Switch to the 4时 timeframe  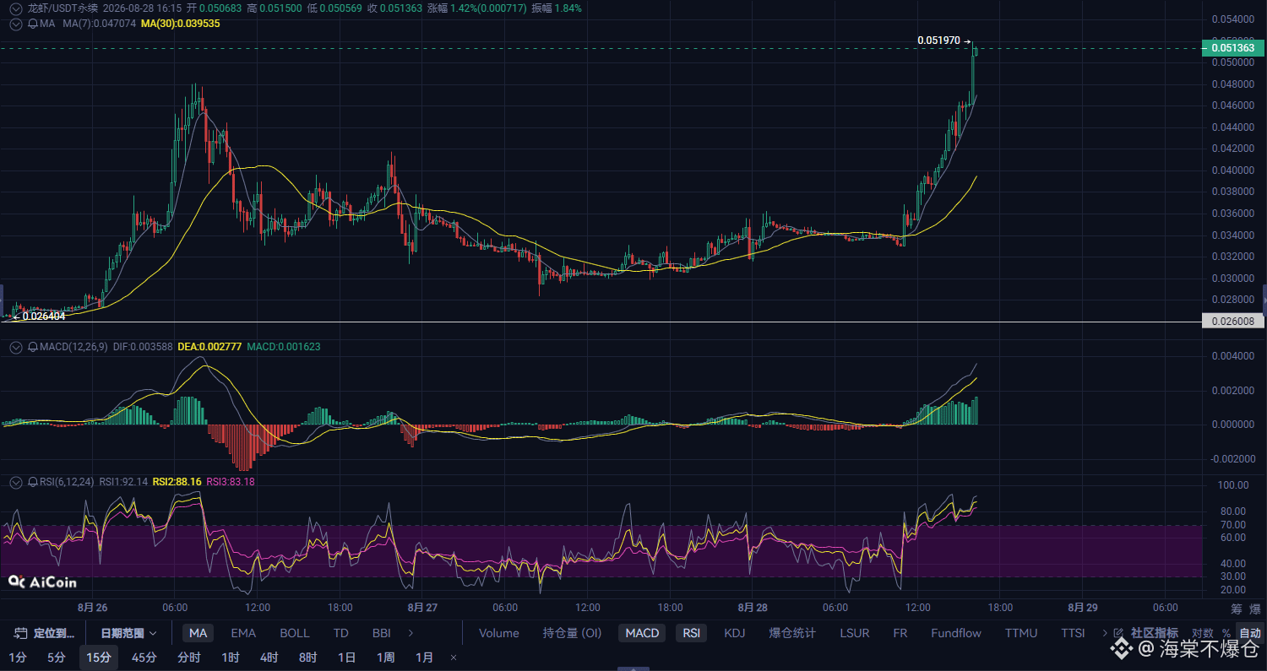pyautogui.click(x=269, y=658)
